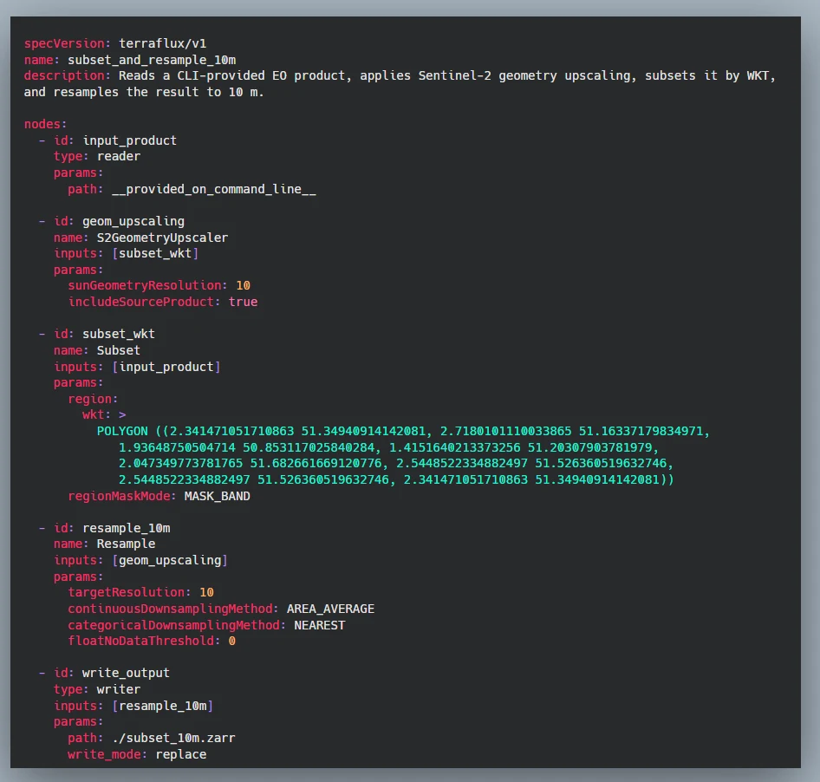This screenshot has width=820, height=782.
Task: Click the 'targetResolution' key
Action: pyautogui.click(x=126, y=593)
